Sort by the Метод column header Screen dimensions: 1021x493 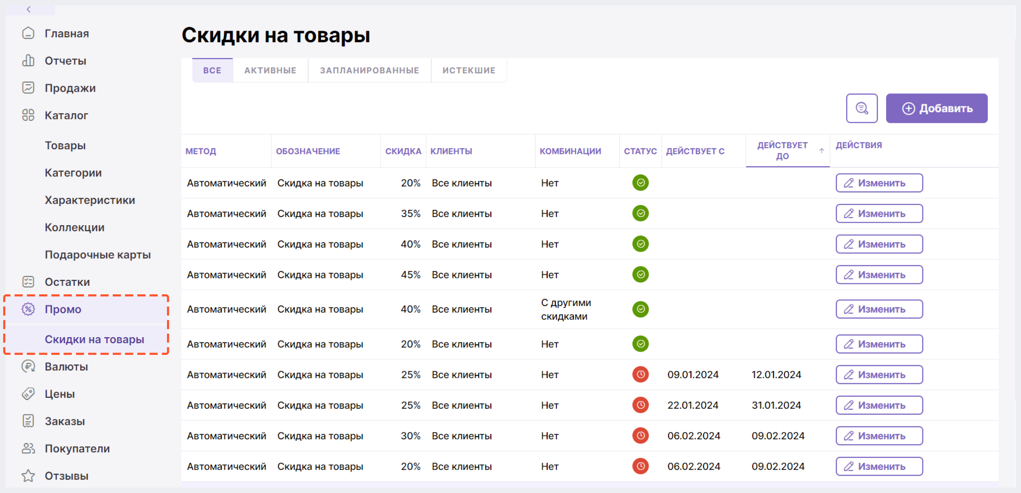[x=201, y=151]
